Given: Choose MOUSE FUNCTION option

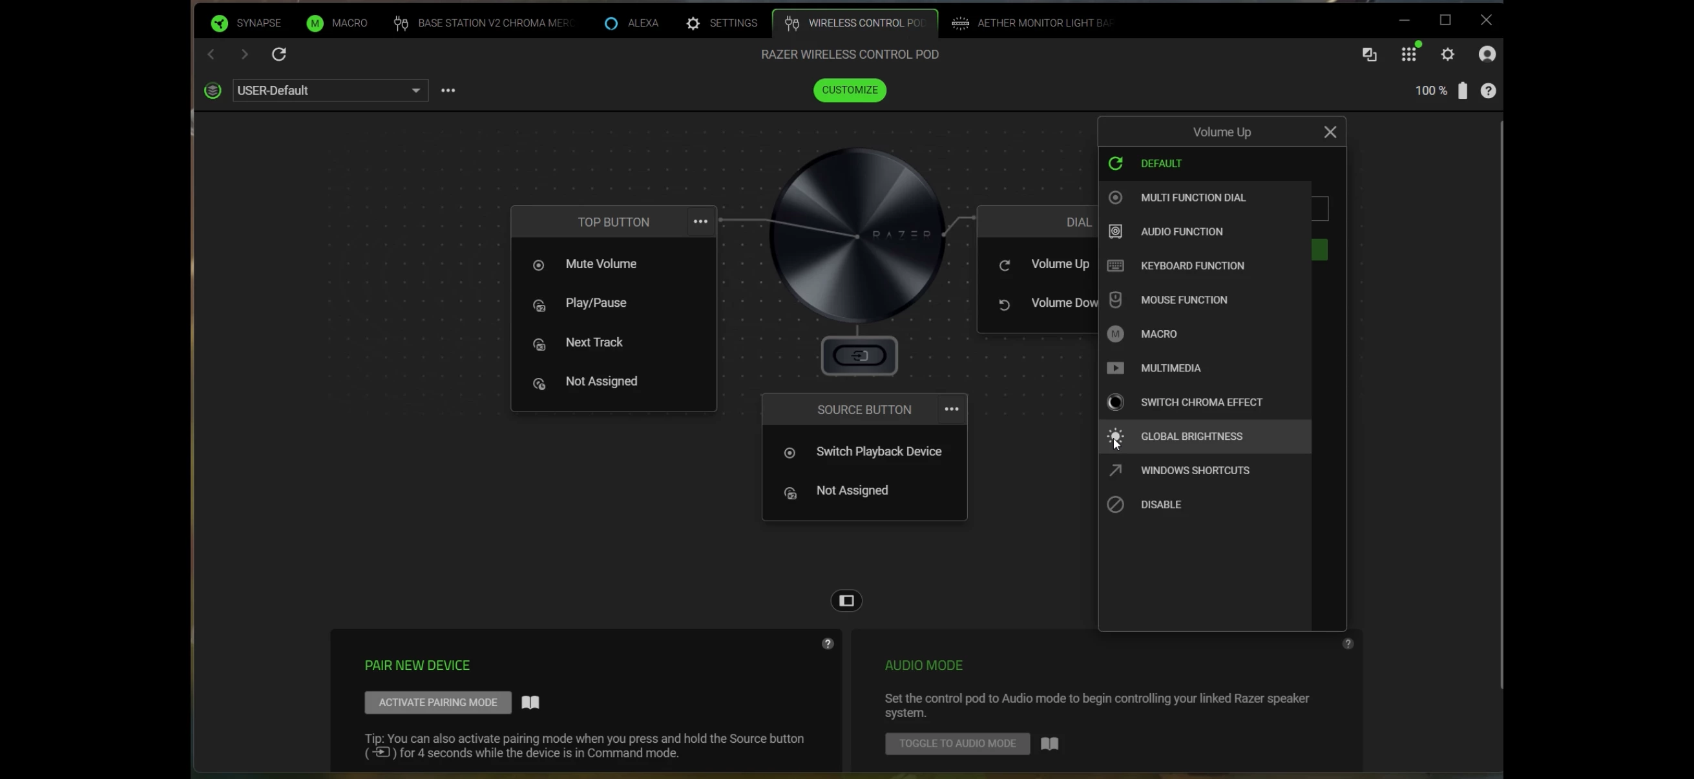Looking at the screenshot, I should pyautogui.click(x=1205, y=300).
